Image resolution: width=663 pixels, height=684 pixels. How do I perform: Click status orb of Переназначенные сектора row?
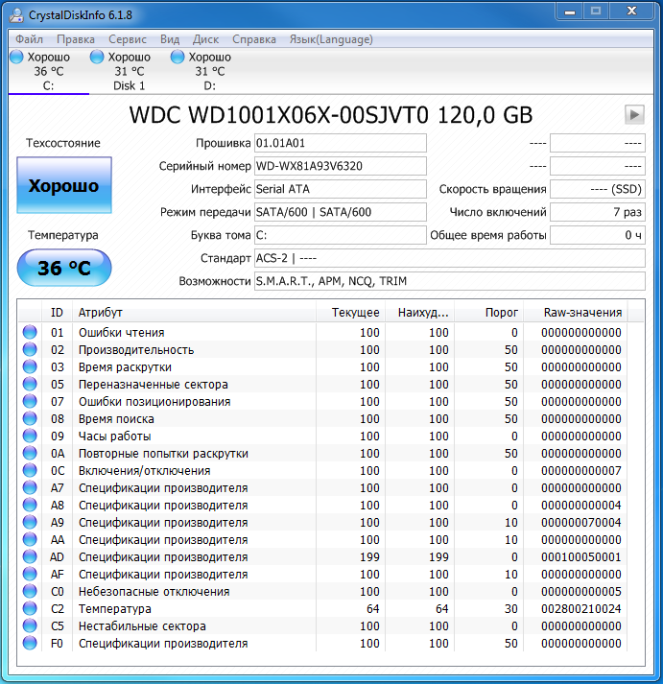30,384
